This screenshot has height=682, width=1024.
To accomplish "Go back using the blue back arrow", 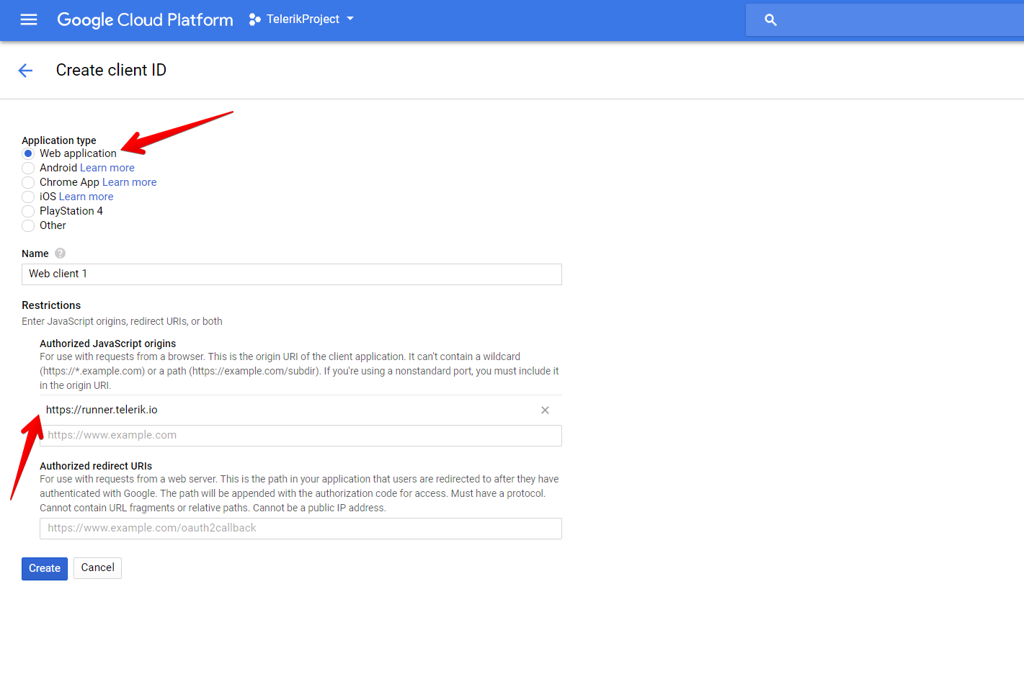I will pyautogui.click(x=25, y=70).
